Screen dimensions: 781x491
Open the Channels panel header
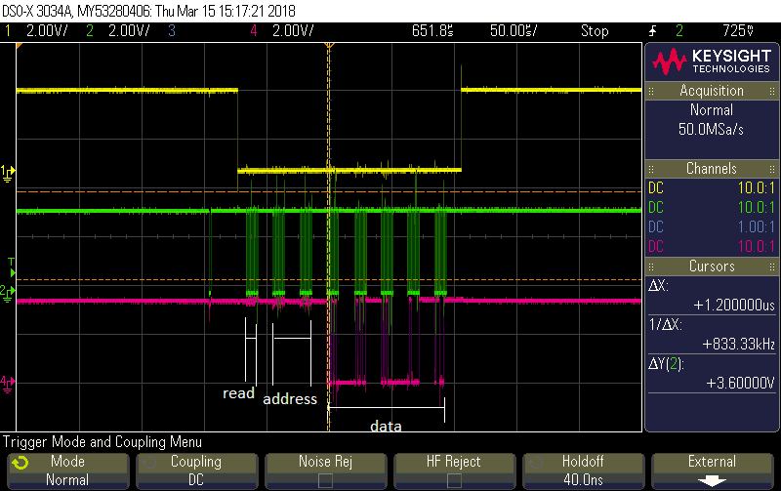pyautogui.click(x=712, y=169)
